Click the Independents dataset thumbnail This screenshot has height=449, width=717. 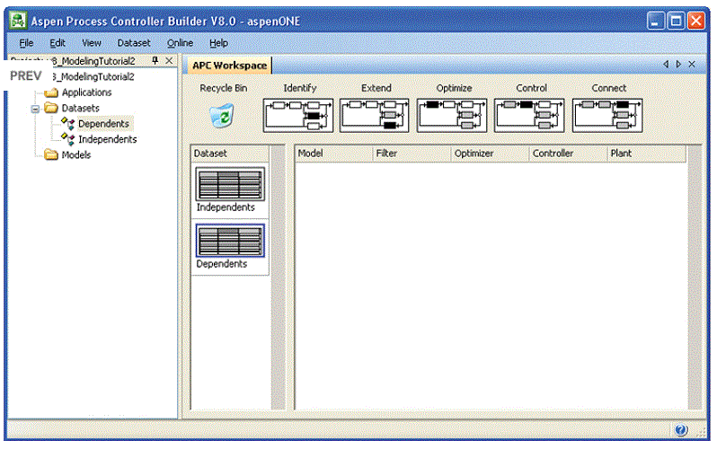tap(230, 184)
